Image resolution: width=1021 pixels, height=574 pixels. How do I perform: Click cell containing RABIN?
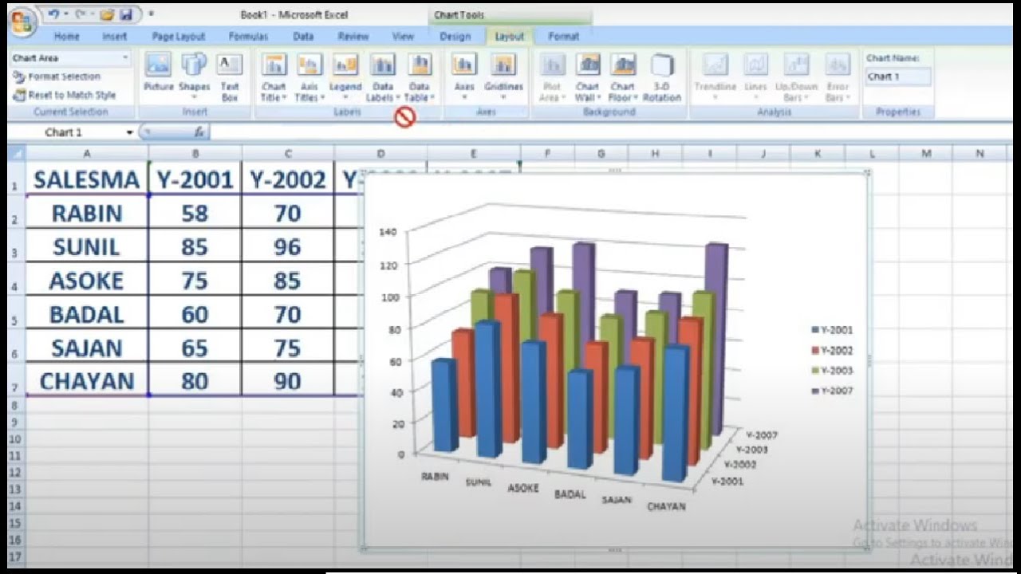86,213
